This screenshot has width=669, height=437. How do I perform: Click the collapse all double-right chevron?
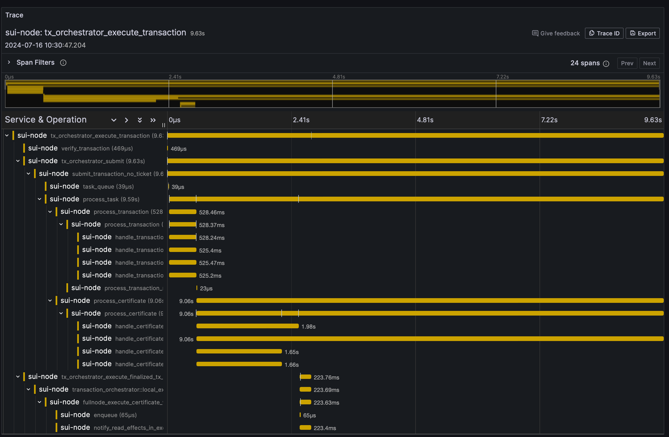tap(153, 120)
